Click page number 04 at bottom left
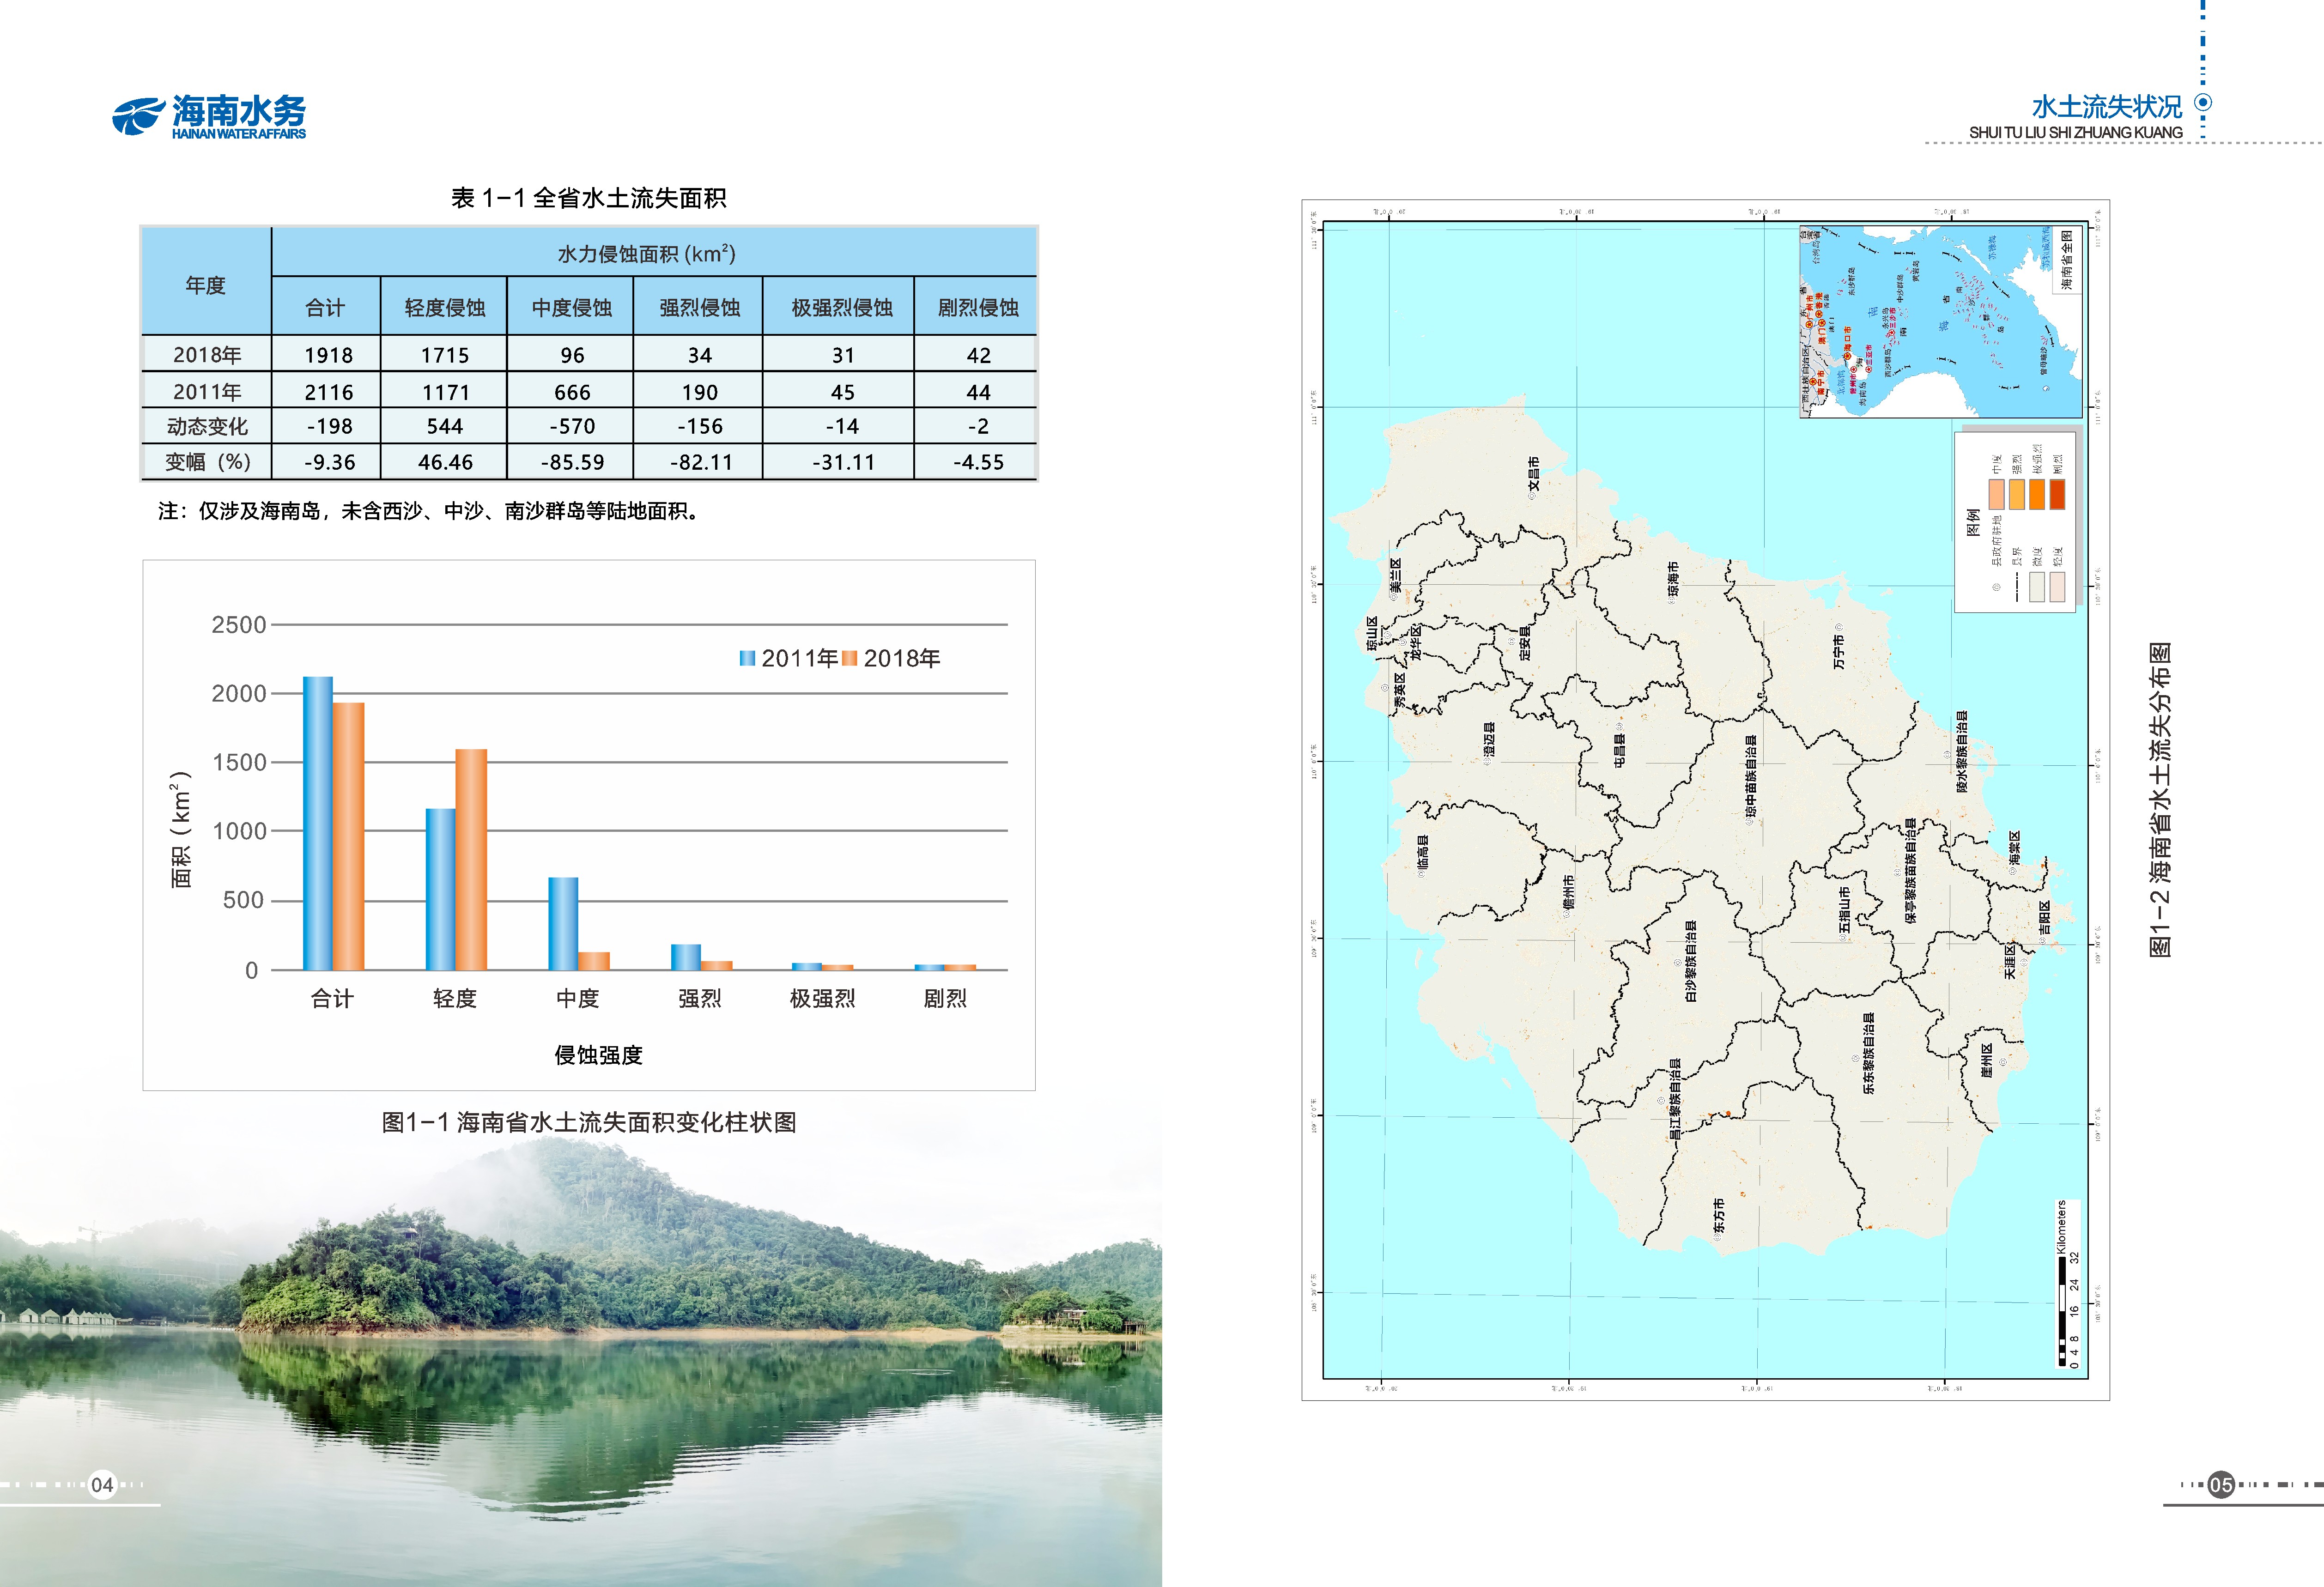This screenshot has width=2324, height=1587. pos(102,1485)
